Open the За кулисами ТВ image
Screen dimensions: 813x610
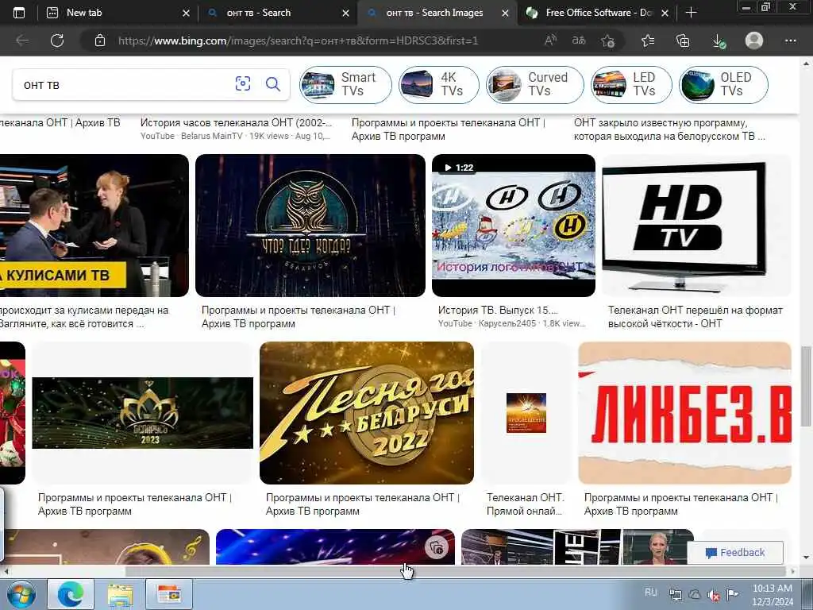pyautogui.click(x=94, y=226)
